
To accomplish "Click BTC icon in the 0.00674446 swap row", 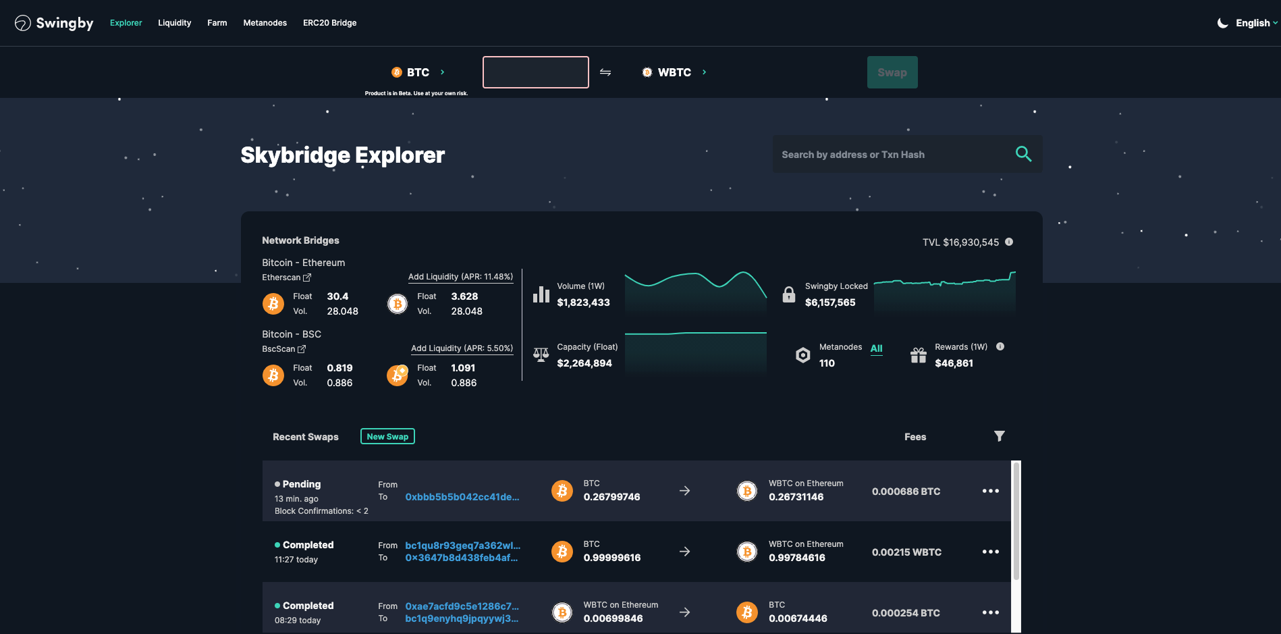I will pos(747,612).
